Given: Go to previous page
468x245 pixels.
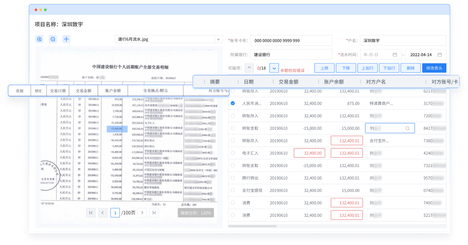Looking at the screenshot, I should point(103,212).
